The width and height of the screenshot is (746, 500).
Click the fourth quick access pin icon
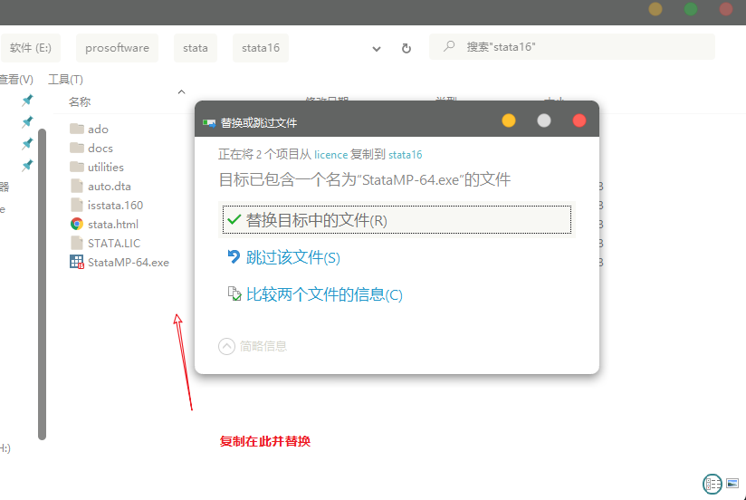27,165
